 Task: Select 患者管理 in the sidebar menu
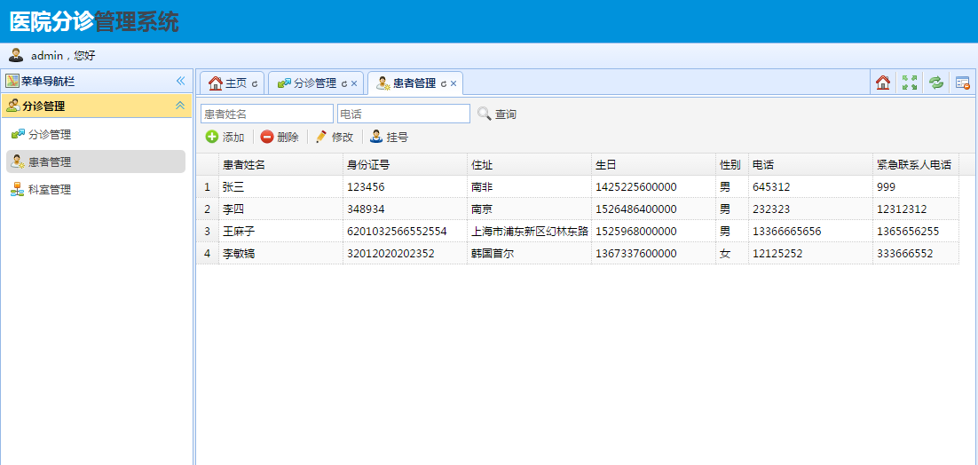click(96, 162)
